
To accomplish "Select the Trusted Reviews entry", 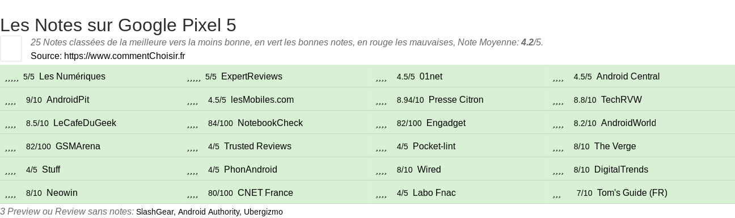I will click(257, 146).
